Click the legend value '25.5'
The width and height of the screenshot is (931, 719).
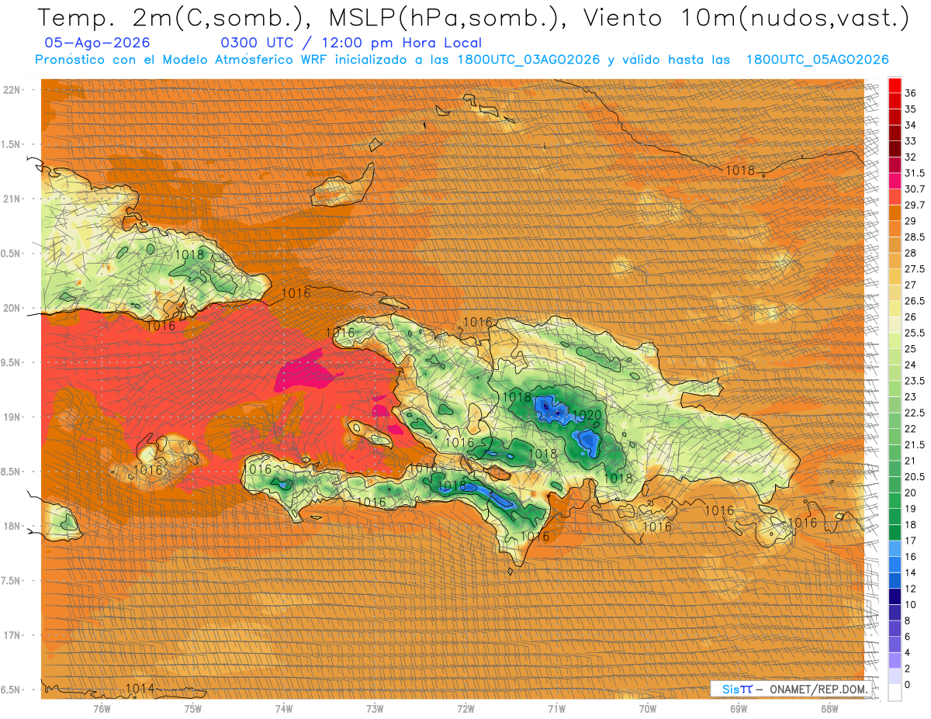pyautogui.click(x=915, y=332)
